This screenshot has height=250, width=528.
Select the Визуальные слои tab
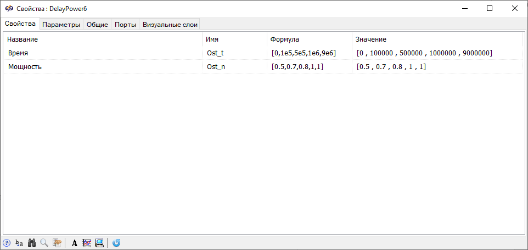[170, 25]
